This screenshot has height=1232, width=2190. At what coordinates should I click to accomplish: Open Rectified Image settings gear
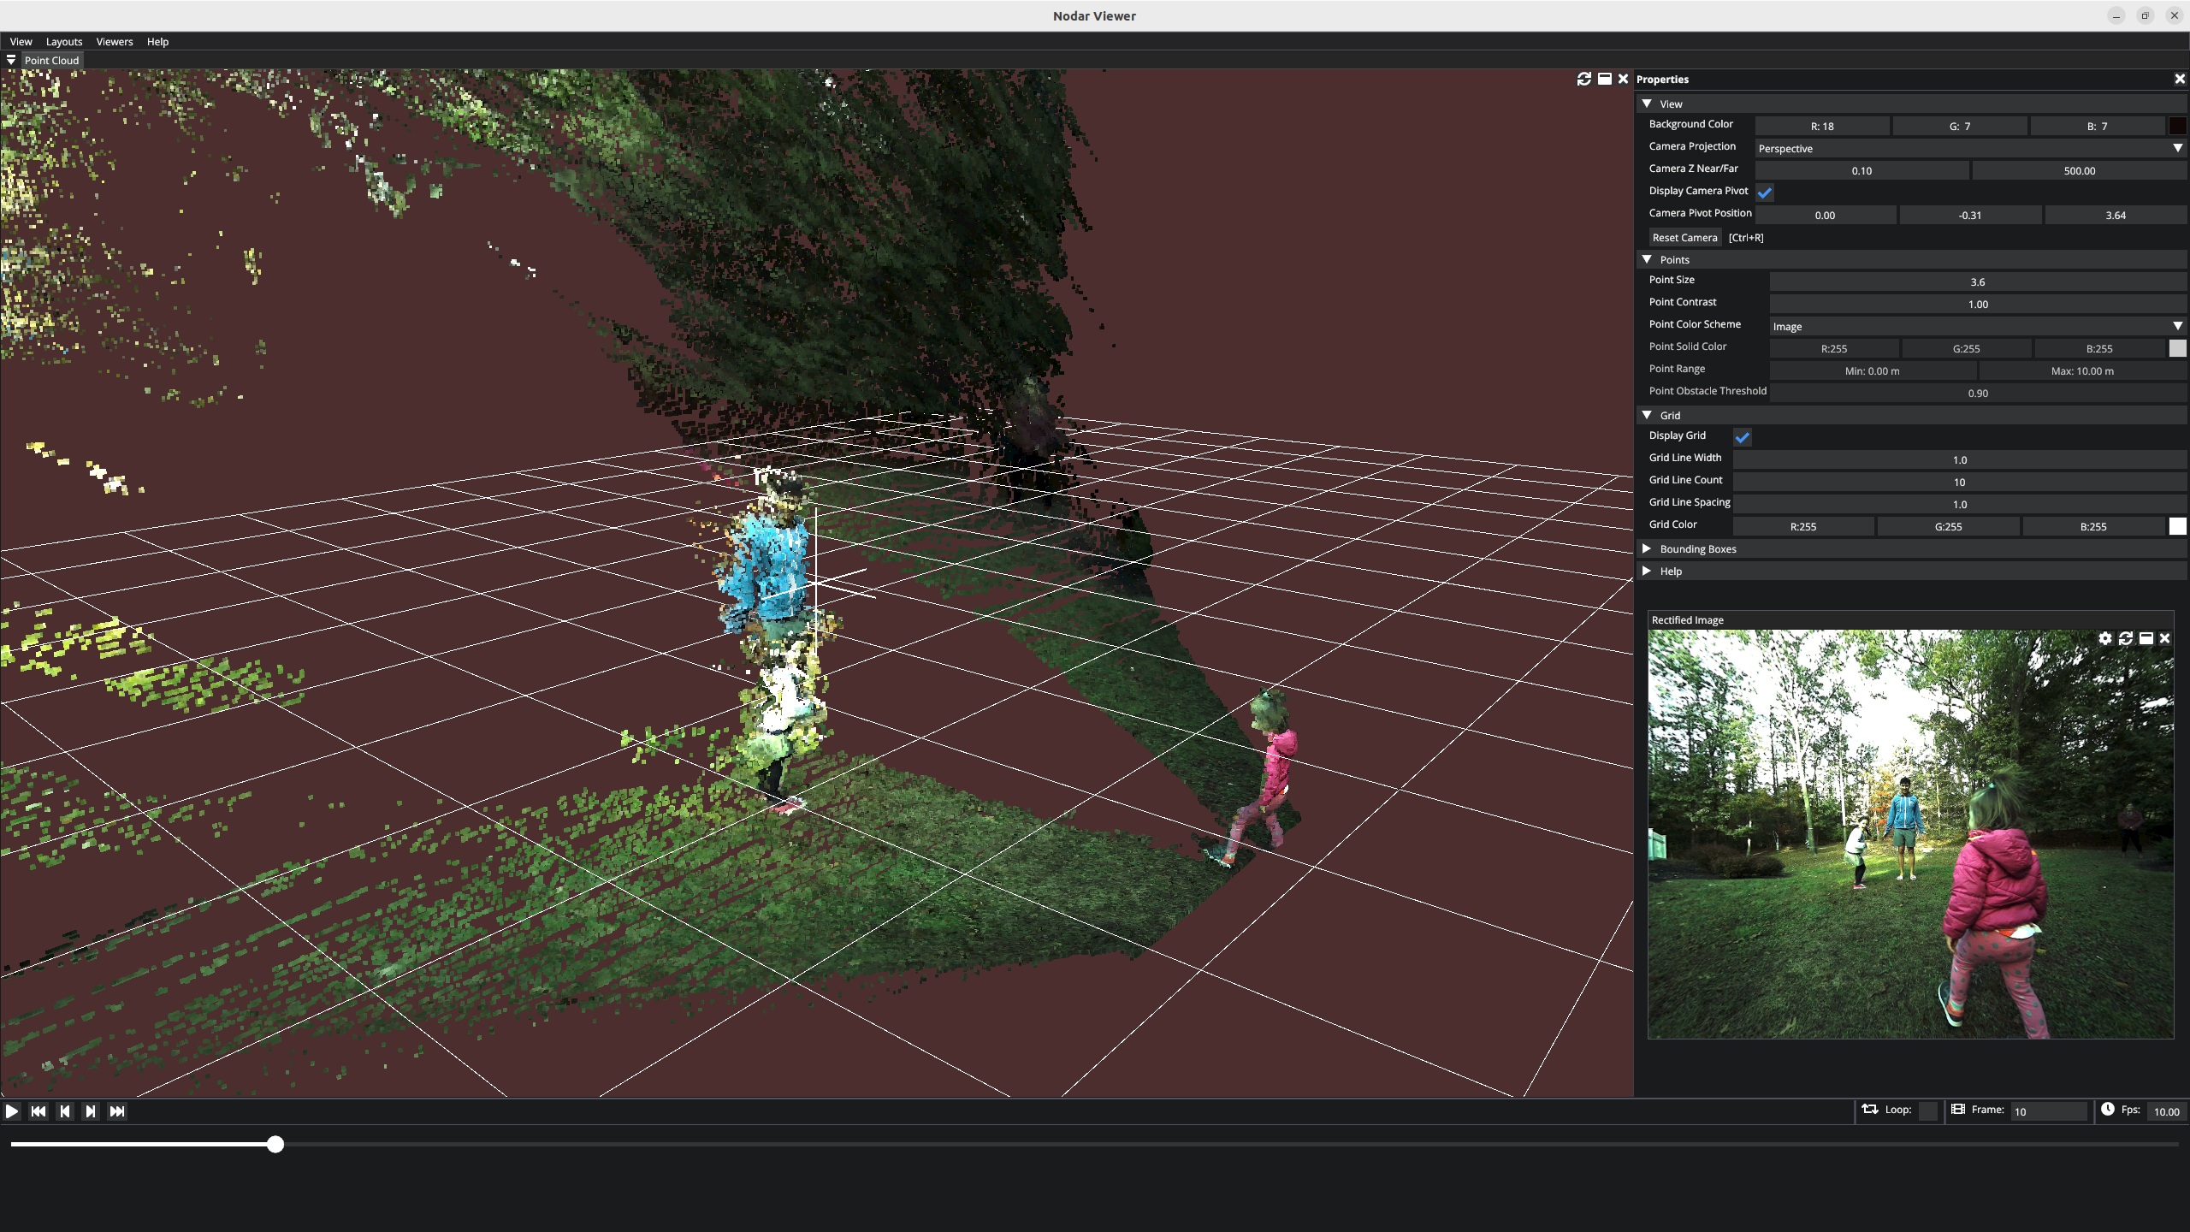2105,638
